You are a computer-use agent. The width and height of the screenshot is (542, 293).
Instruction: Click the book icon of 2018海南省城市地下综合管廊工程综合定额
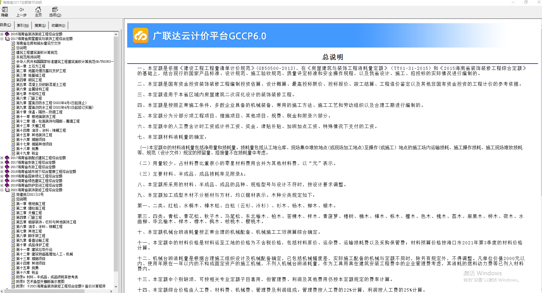tap(7, 172)
